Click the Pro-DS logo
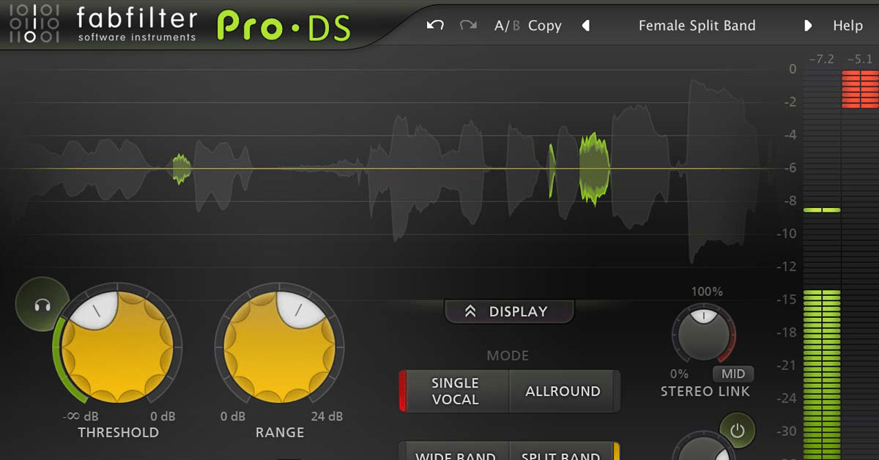879x460 pixels. [285, 23]
